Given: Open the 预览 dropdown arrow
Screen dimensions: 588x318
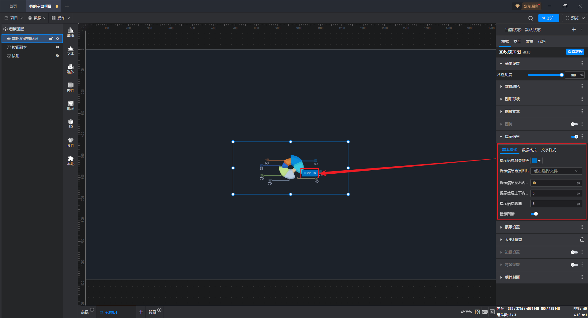Looking at the screenshot, I should coord(583,18).
